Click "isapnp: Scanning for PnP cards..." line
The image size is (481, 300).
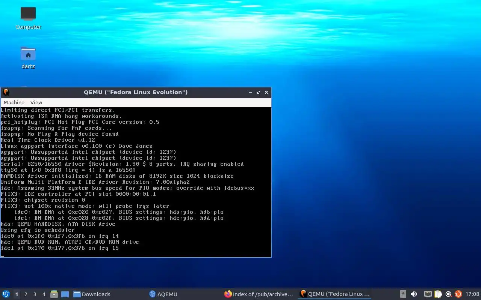(56, 128)
